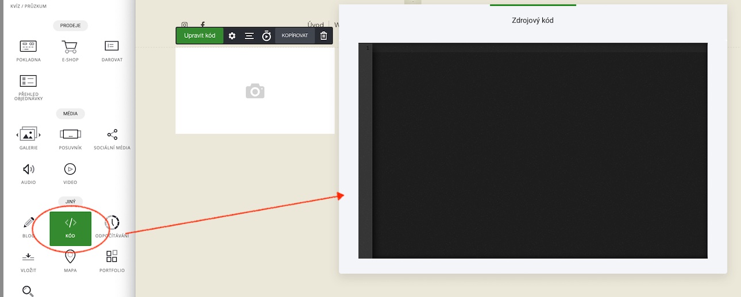Click the magnifier icon below Vložit

pyautogui.click(x=28, y=291)
